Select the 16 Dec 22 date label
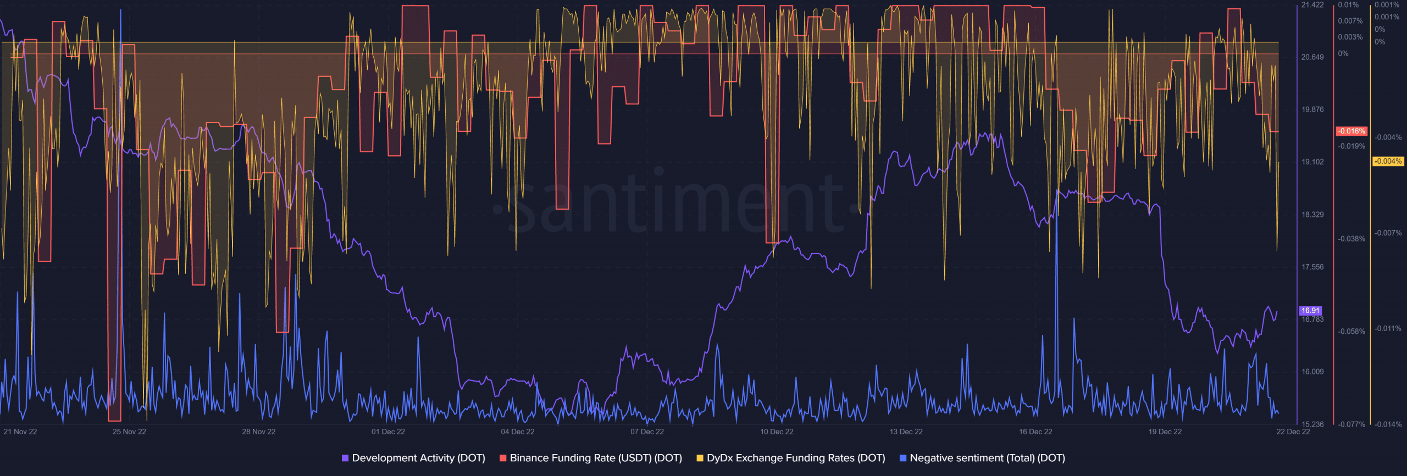 1035,432
